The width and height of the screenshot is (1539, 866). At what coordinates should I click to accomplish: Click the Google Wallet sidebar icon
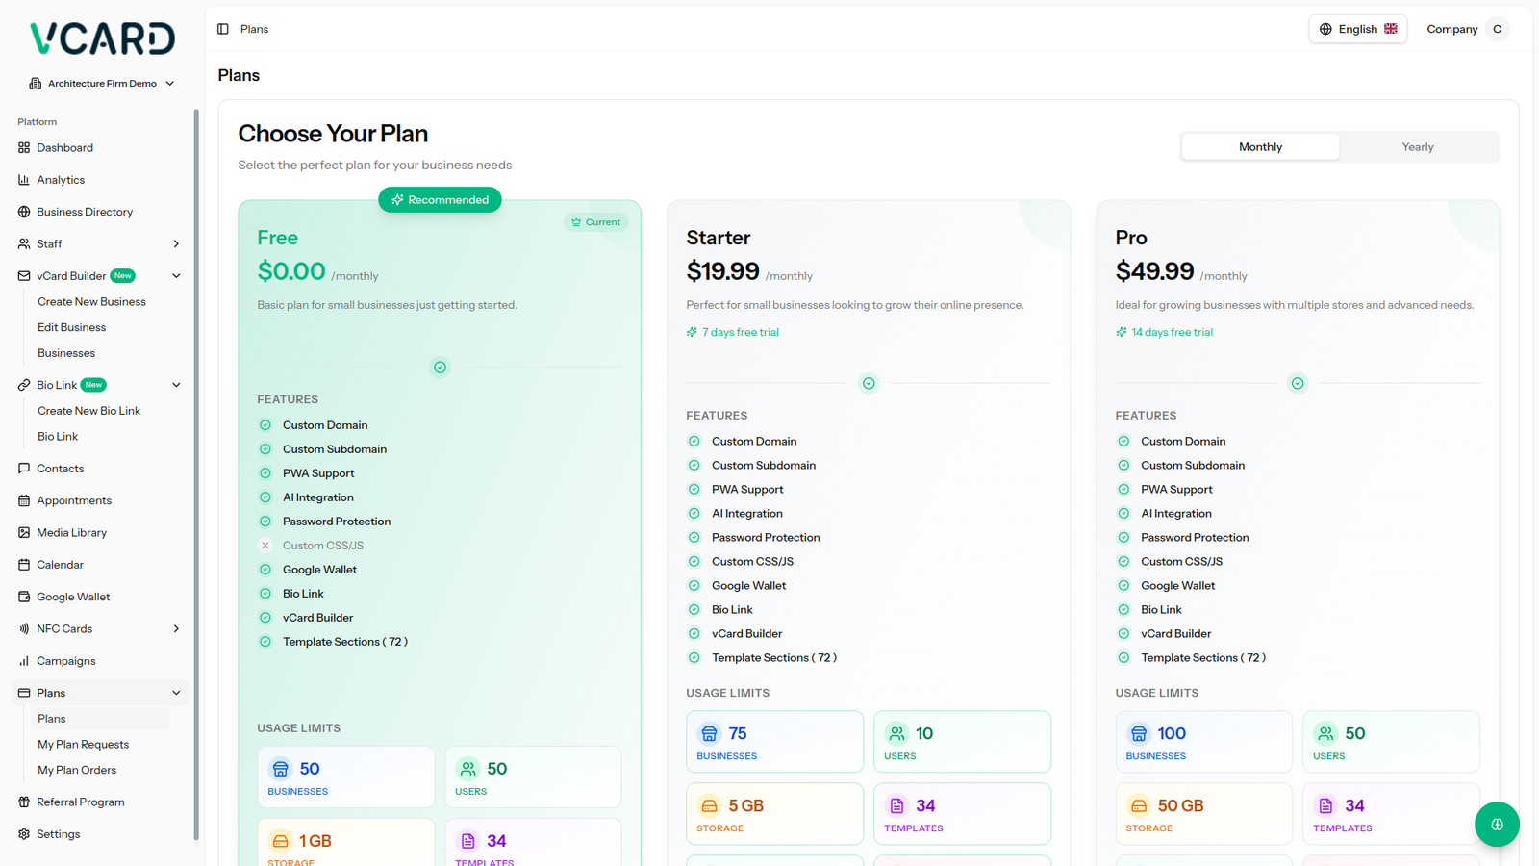pyautogui.click(x=24, y=597)
